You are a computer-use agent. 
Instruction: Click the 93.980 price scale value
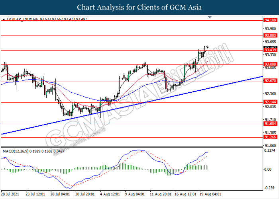tap(271, 29)
